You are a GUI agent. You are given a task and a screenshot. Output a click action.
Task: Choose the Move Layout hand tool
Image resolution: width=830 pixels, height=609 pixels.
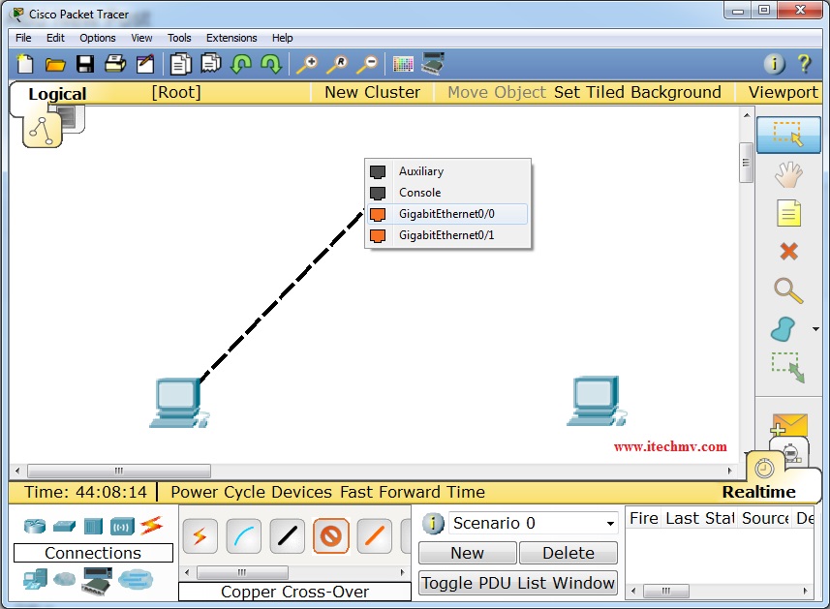pyautogui.click(x=788, y=174)
